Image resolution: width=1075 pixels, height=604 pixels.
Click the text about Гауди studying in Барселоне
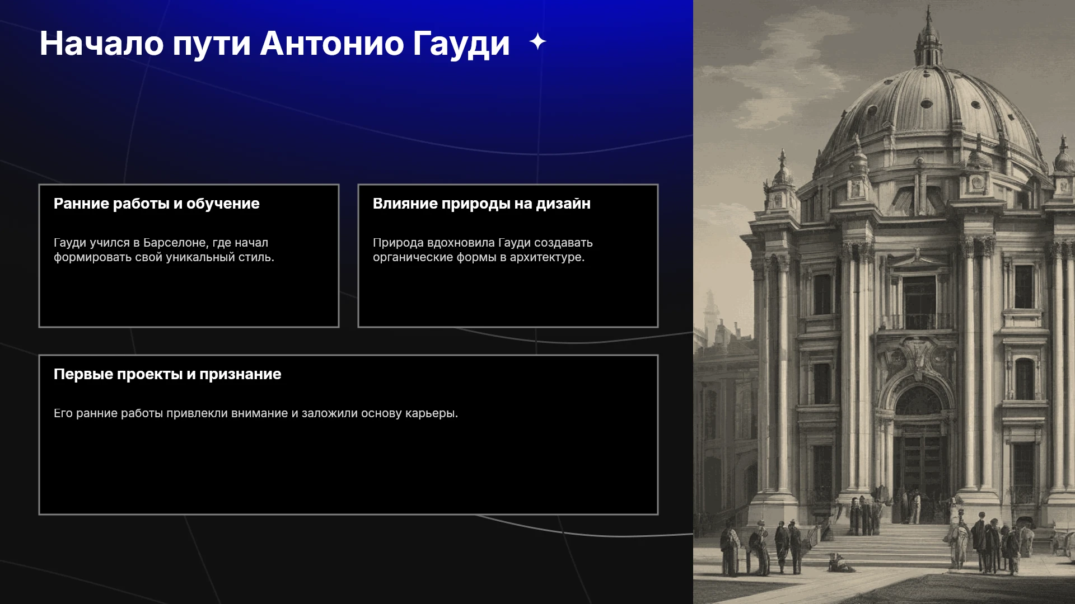click(164, 250)
